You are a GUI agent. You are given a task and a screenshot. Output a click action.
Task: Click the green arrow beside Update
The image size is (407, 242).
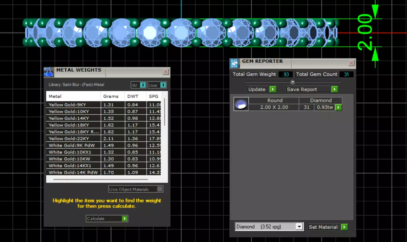pos(273,89)
